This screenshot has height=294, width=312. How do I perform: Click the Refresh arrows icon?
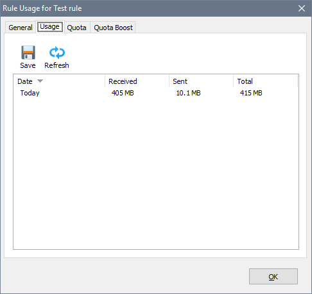click(x=57, y=53)
